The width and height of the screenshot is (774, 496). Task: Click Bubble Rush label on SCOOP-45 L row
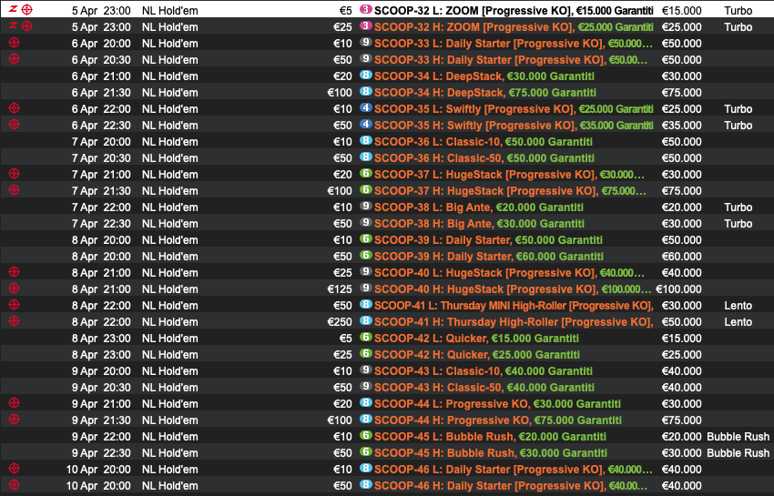[x=738, y=437]
